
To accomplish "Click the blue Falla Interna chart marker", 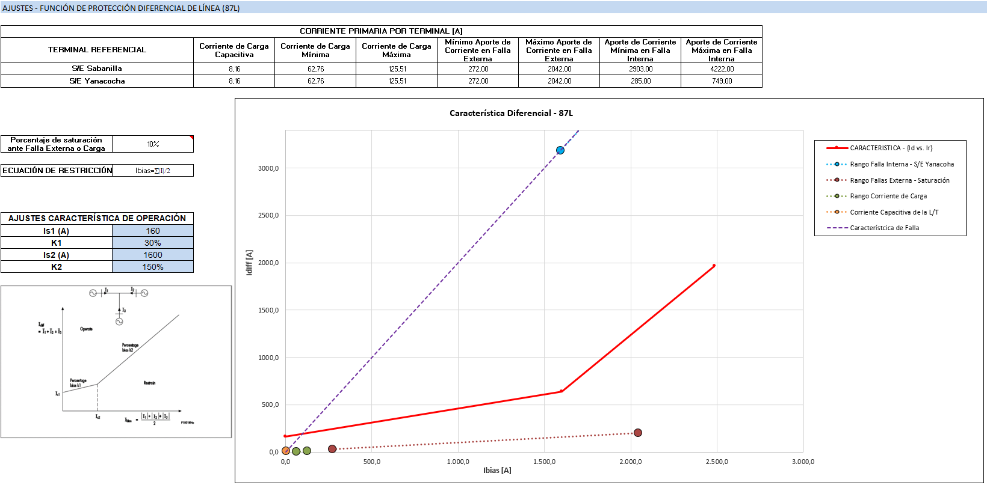I will point(560,150).
